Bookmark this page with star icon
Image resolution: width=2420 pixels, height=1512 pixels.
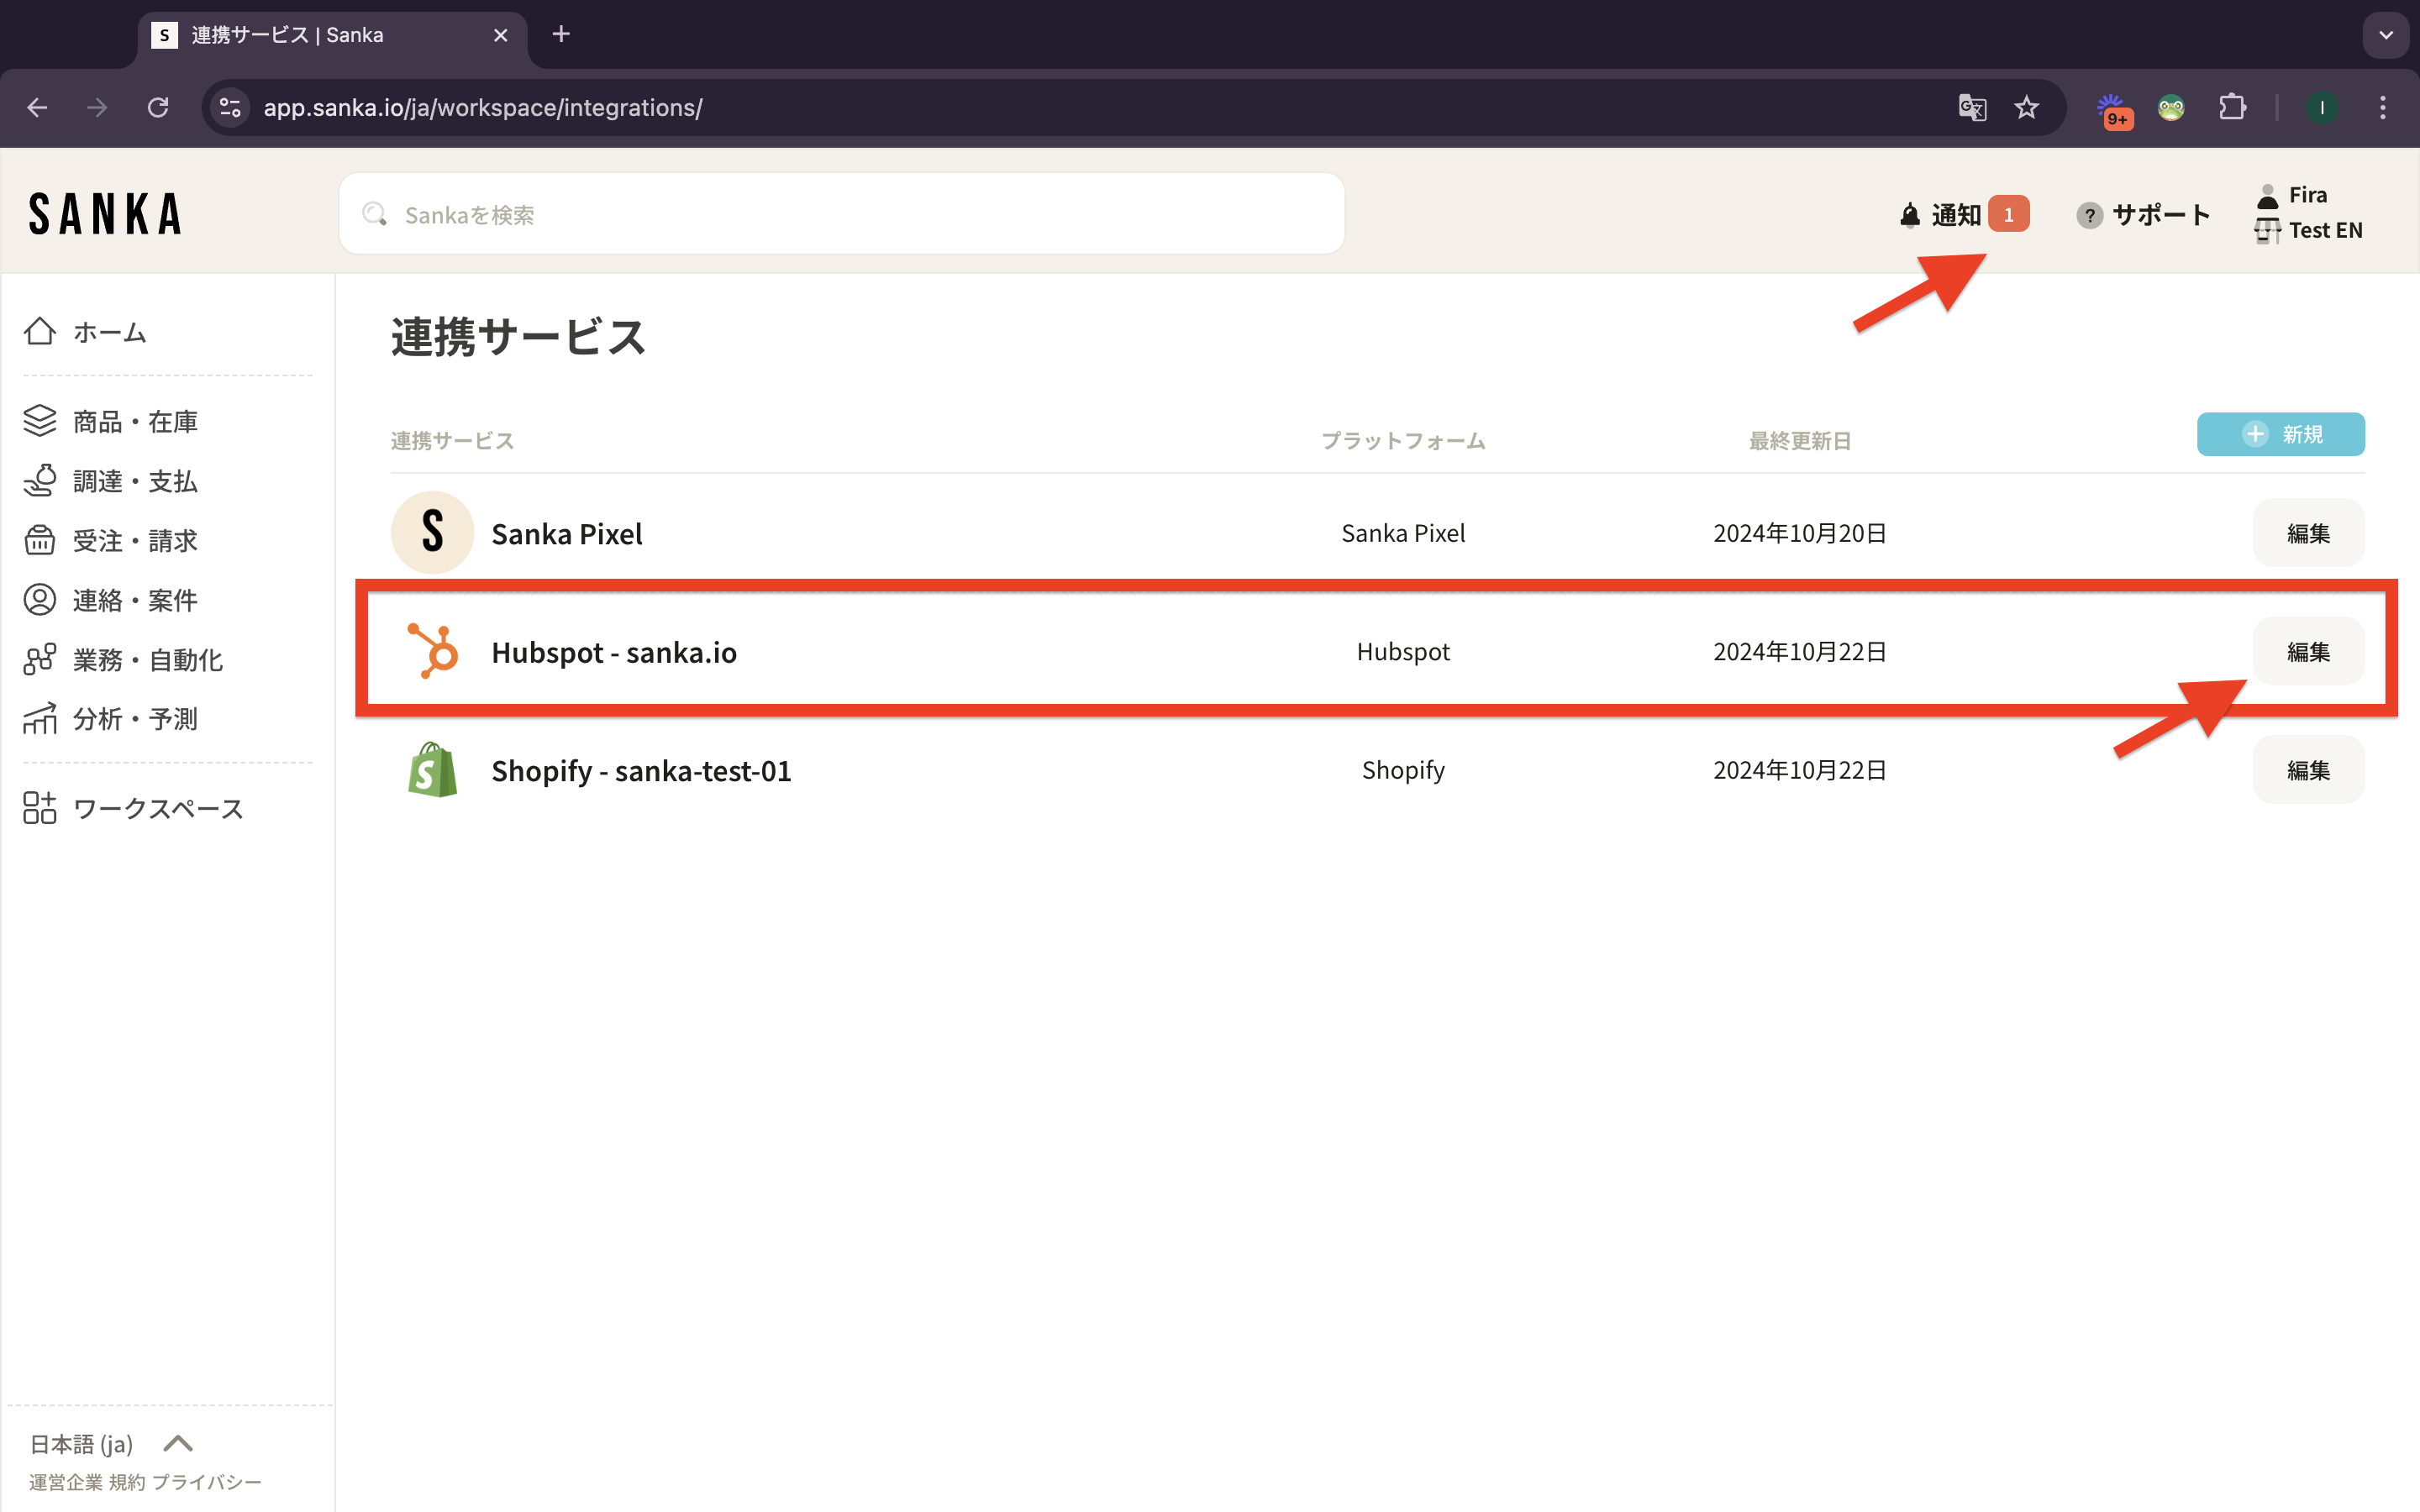coord(2026,107)
